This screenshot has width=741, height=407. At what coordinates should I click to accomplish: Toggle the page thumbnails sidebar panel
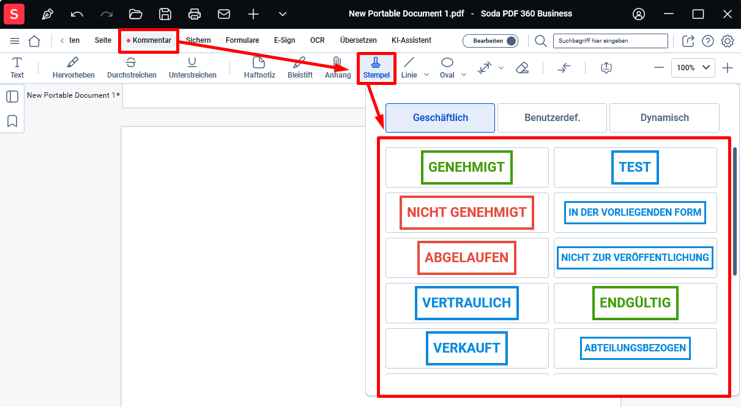coord(12,97)
